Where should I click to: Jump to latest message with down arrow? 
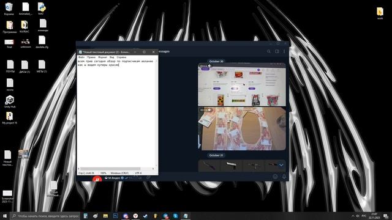281,165
